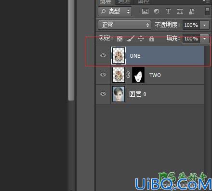This screenshot has width=212, height=191.
Task: Lock image pixels brush icon
Action: click(130, 38)
